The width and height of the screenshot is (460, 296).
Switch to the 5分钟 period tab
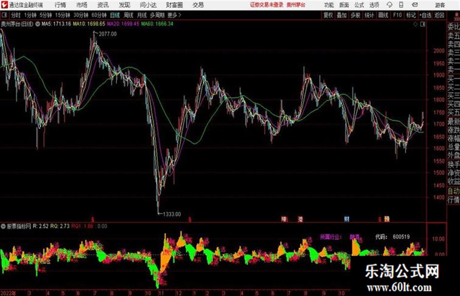coord(45,15)
